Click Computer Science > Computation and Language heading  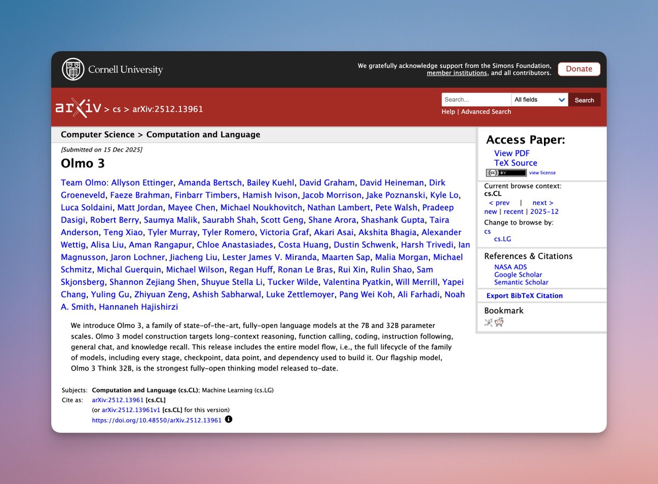pos(161,135)
